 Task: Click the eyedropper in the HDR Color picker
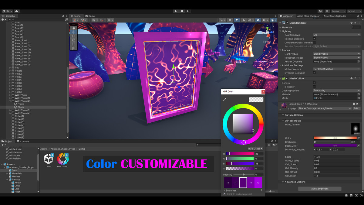click(225, 99)
